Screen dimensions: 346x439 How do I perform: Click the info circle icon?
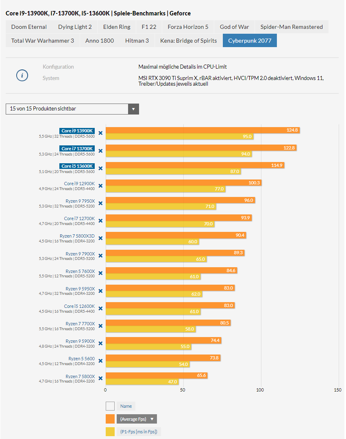(22, 75)
